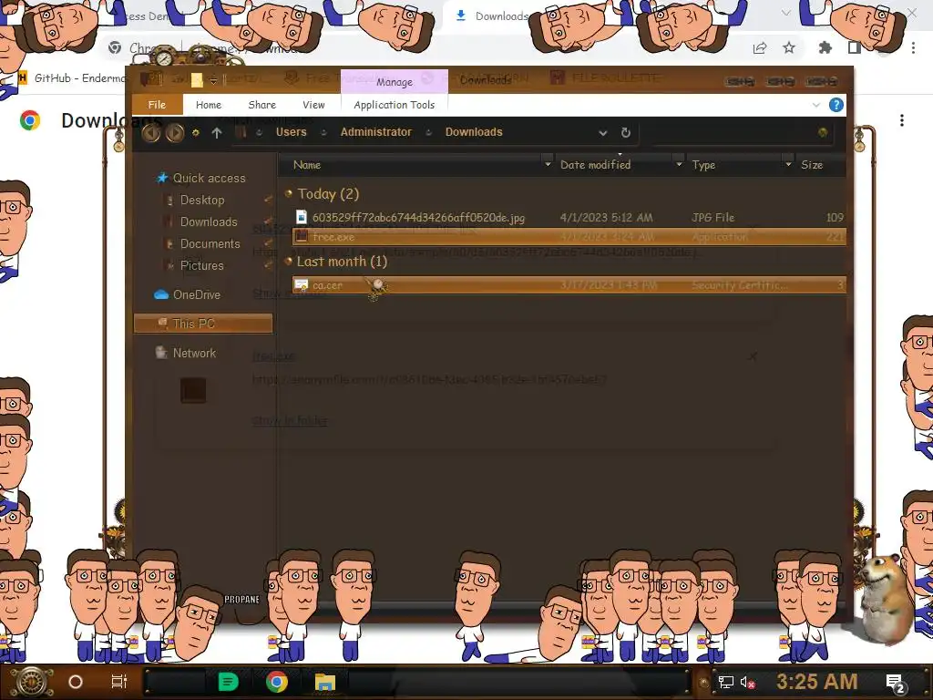The image size is (933, 700).
Task: Collapse the Last month (1) group
Action: coord(289,261)
